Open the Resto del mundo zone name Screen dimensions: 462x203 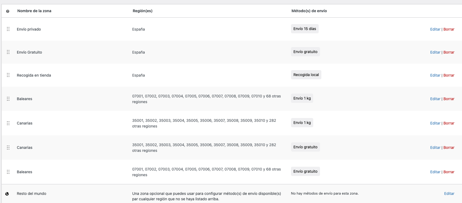pyautogui.click(x=31, y=194)
